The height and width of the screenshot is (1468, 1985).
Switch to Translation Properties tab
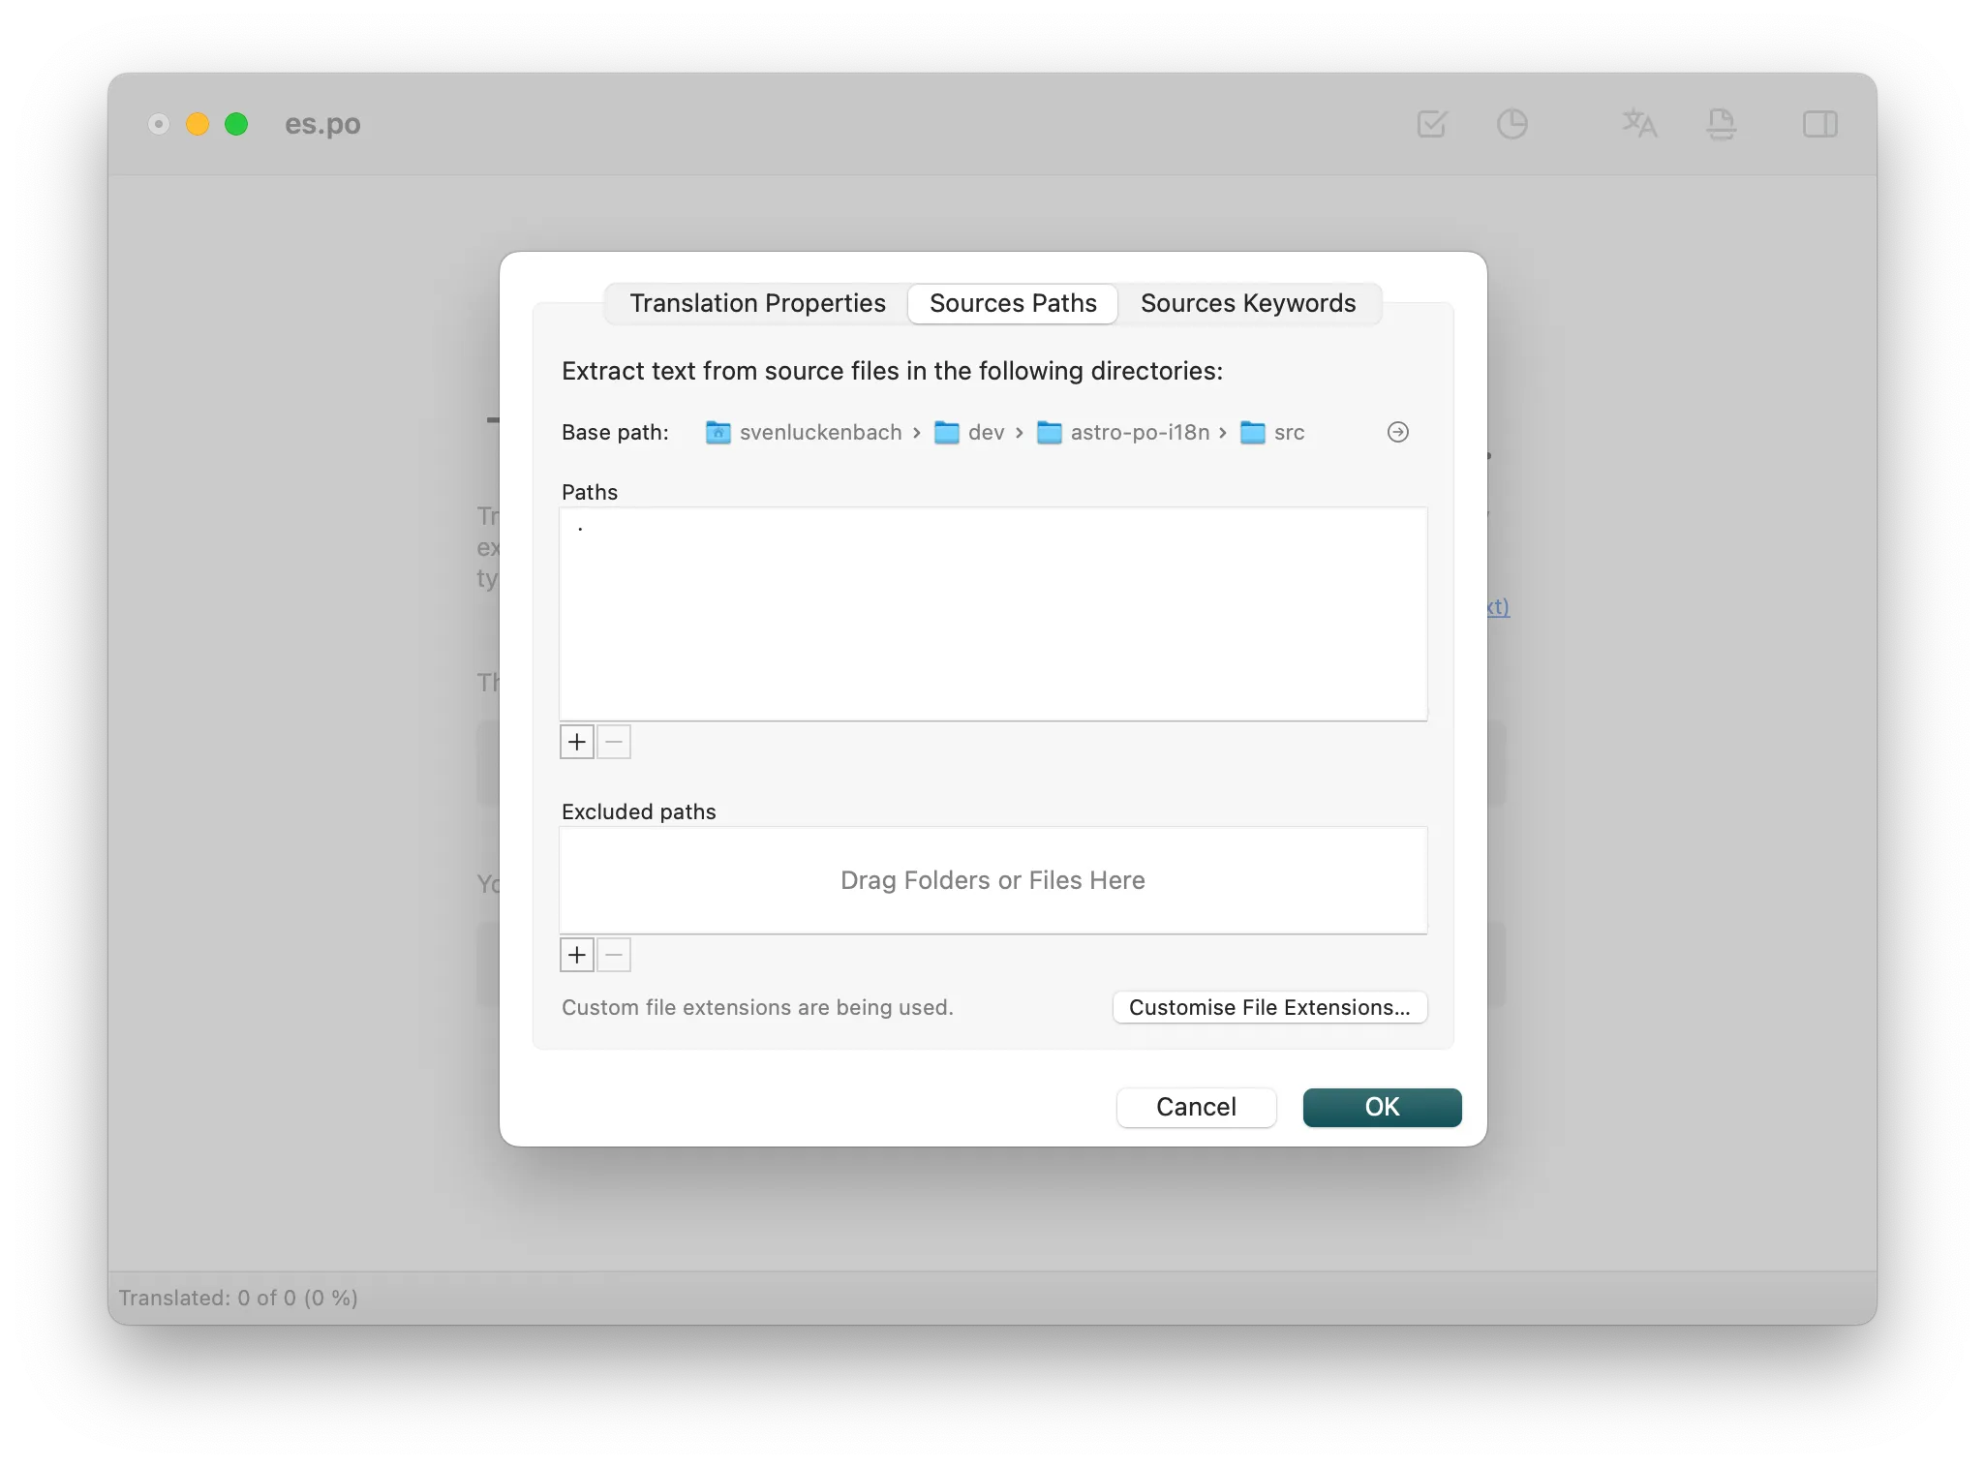click(756, 304)
